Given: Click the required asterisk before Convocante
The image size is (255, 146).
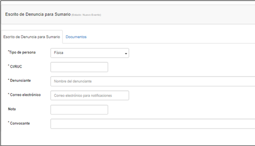Looking at the screenshot, I should (8, 123).
